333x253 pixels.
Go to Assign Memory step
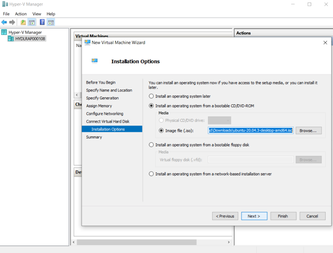(x=99, y=106)
